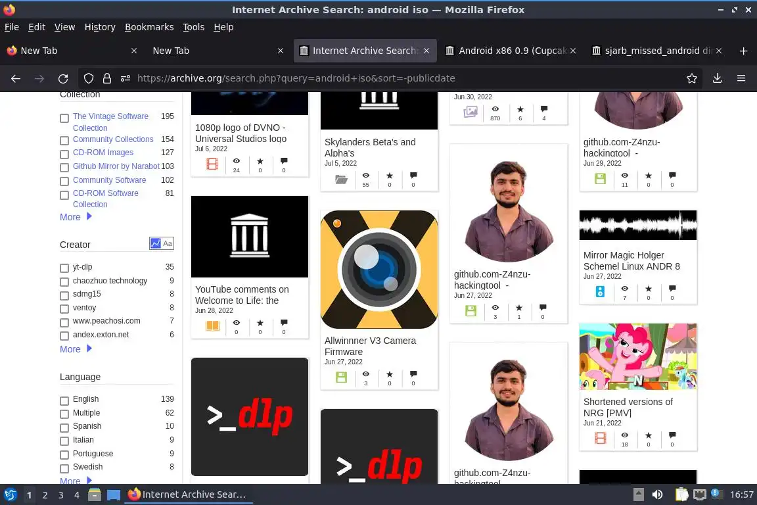Click image icon on Jun 30, 2022 item

coord(470,112)
